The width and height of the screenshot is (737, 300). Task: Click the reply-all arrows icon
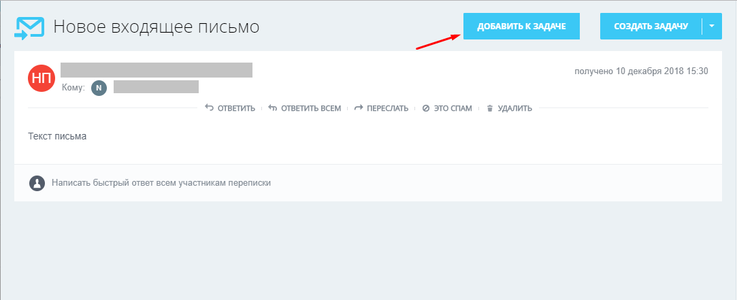[273, 108]
